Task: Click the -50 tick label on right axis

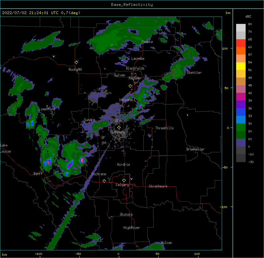Action: 225,167
